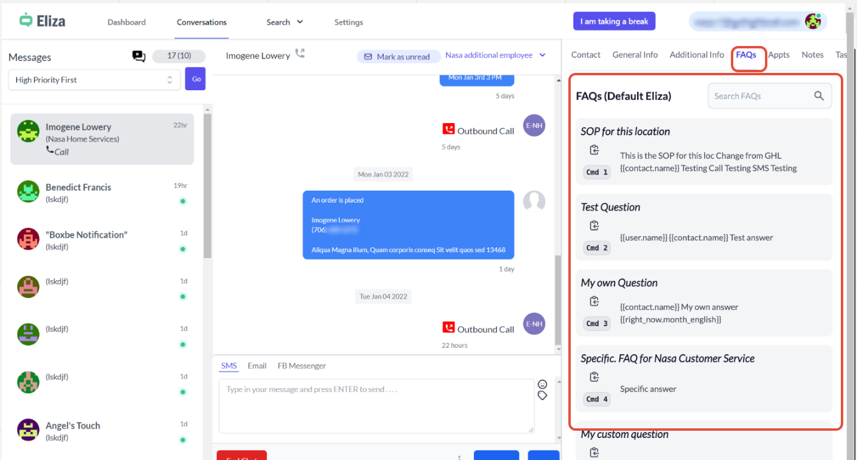The height and width of the screenshot is (460, 857).
Task: Open the Notes tab in right panel
Action: [x=812, y=55]
